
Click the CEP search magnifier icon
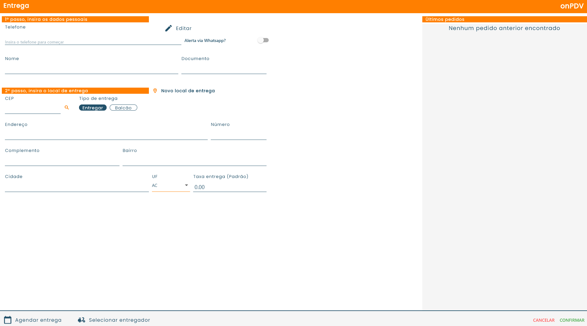tap(67, 108)
